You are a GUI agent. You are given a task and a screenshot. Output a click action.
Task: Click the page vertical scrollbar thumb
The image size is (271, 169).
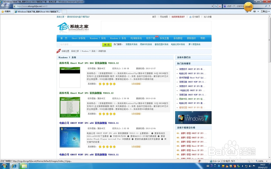pyautogui.click(x=269, y=40)
